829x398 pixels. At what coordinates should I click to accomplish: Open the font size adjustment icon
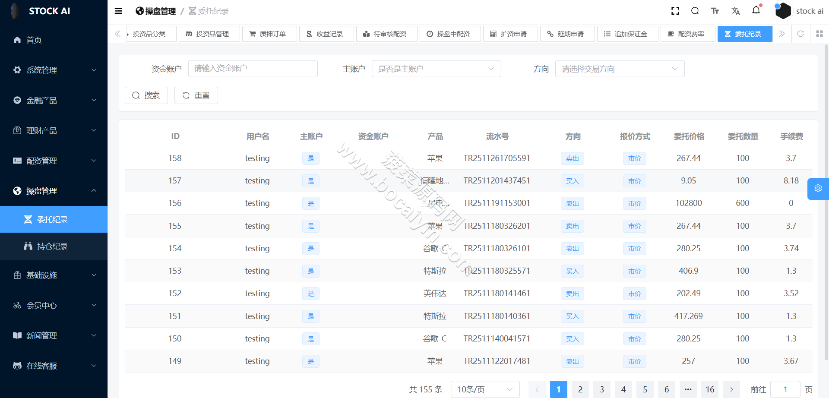(x=715, y=11)
